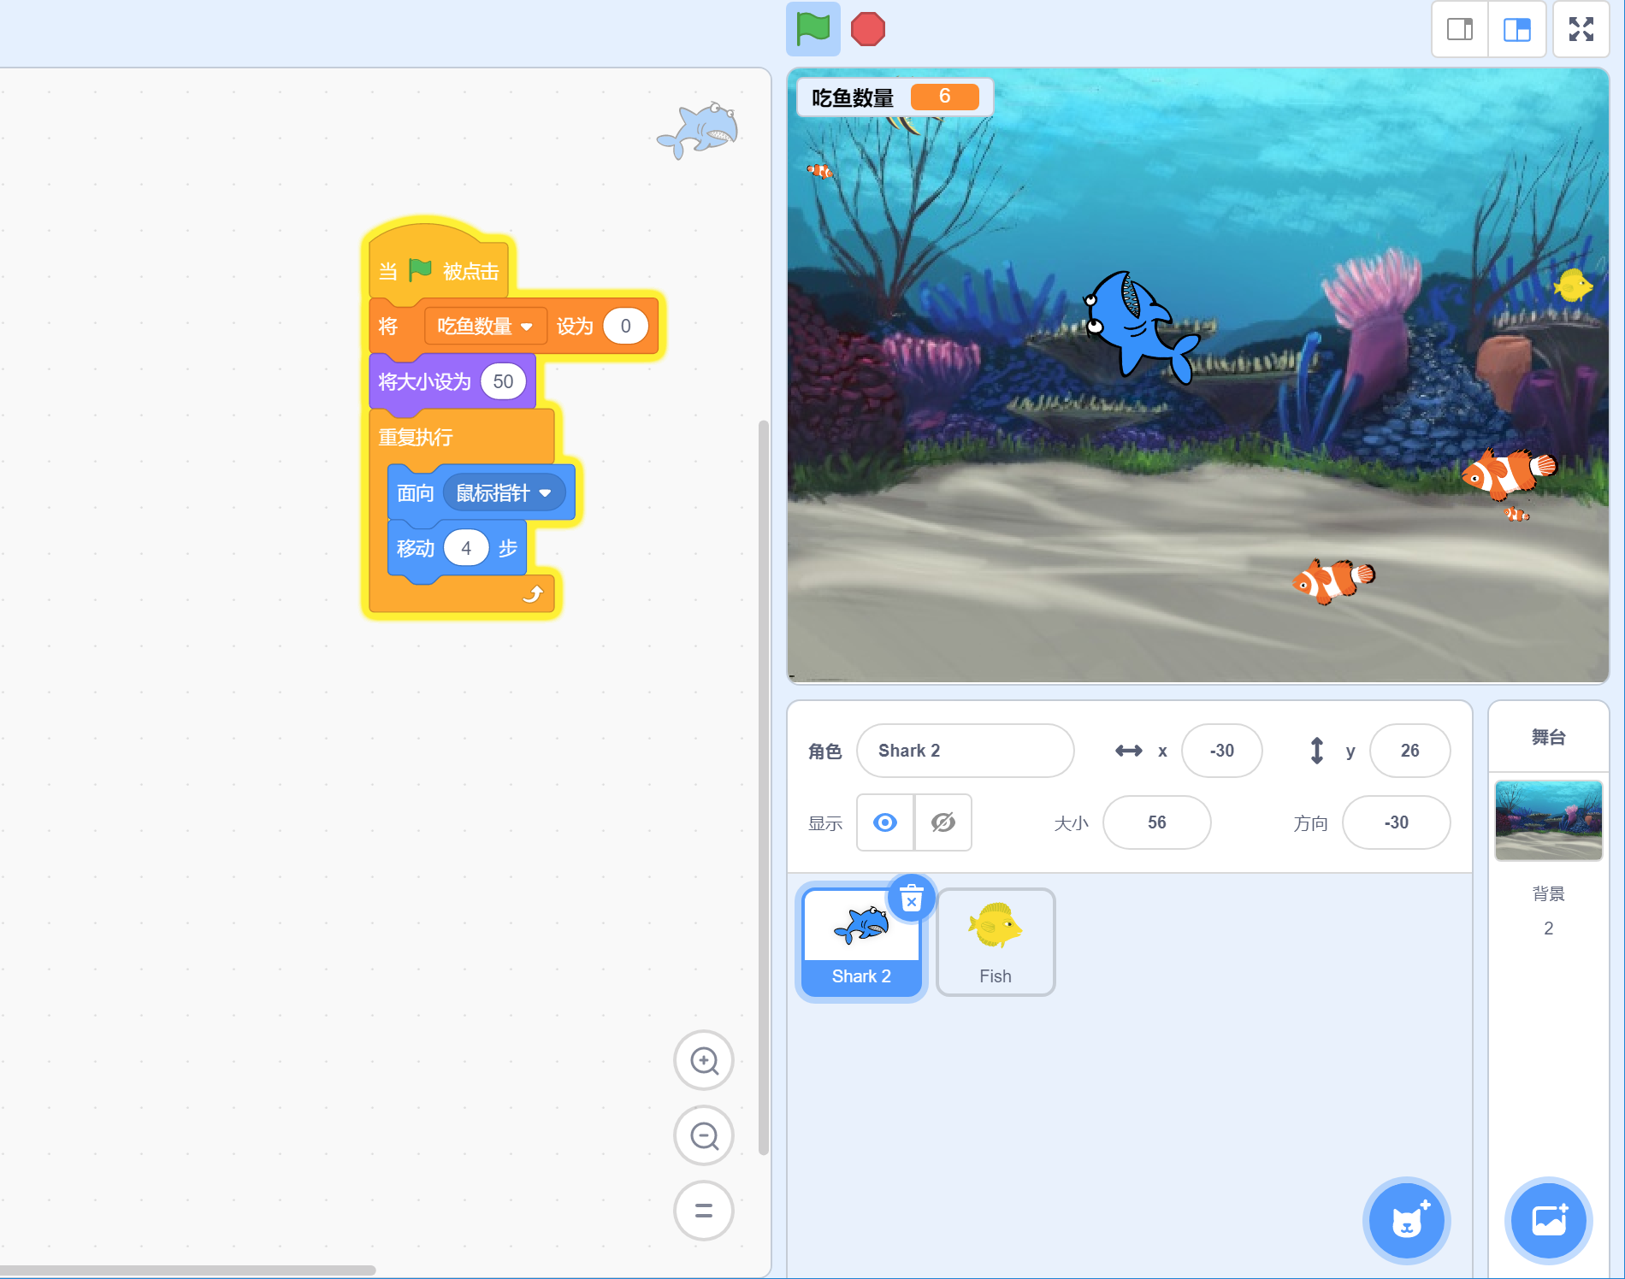1625x1279 pixels.
Task: Click the horizontal x arrow icon
Action: pos(1128,751)
